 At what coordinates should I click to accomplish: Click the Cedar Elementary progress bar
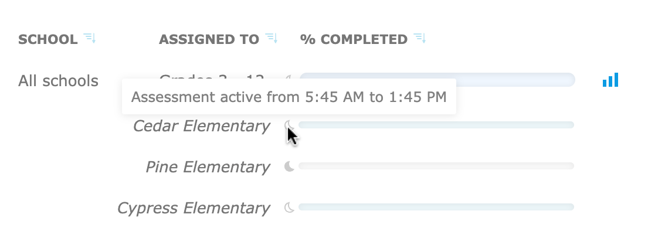tap(436, 125)
